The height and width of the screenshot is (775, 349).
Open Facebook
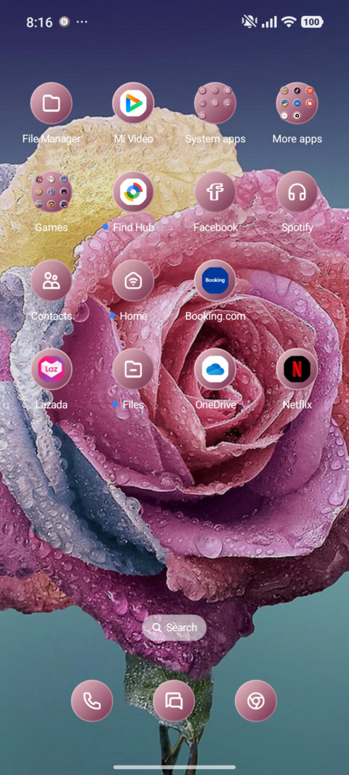(x=215, y=192)
